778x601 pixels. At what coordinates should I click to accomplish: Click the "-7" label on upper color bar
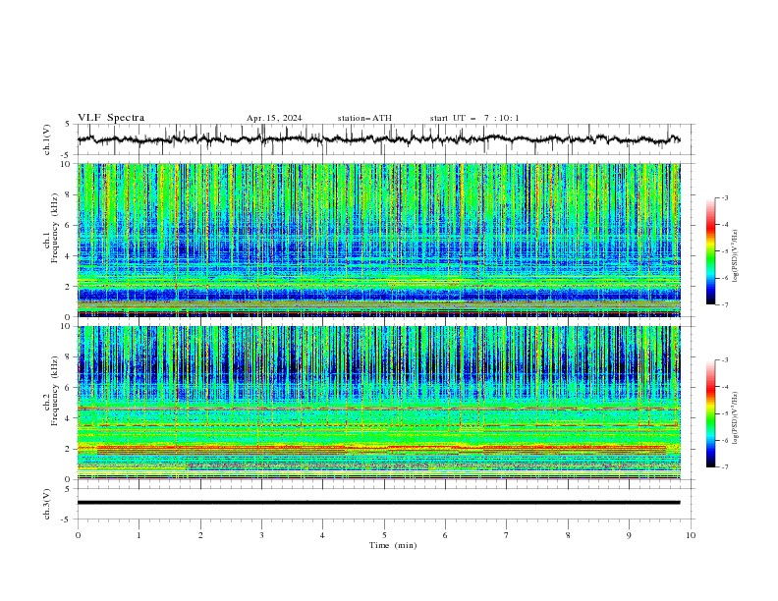[x=725, y=305]
